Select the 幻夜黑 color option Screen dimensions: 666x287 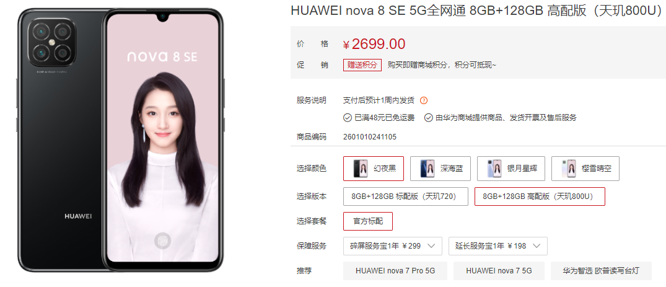pos(374,169)
